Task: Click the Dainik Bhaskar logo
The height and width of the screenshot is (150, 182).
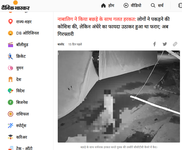Action: click(15, 5)
